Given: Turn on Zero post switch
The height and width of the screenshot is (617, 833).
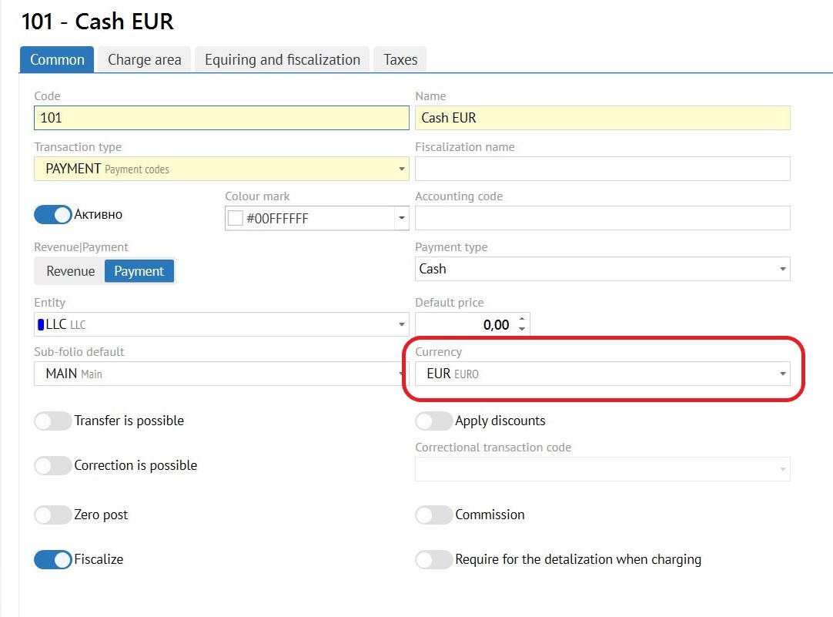Looking at the screenshot, I should pos(52,515).
